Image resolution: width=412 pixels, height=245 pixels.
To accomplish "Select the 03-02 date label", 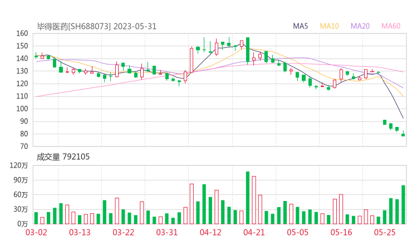I will [x=36, y=232].
